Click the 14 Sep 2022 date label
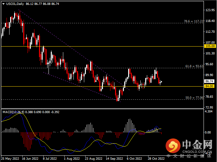This screenshot has height=162, width=217. 114,158
